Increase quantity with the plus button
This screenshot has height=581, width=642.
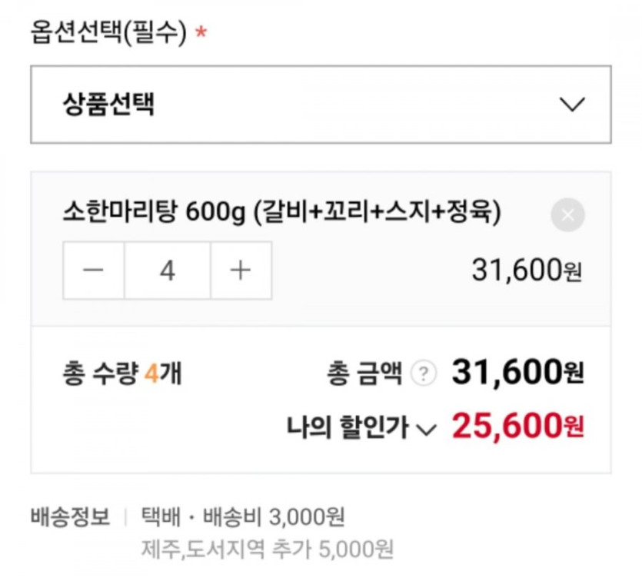point(241,271)
